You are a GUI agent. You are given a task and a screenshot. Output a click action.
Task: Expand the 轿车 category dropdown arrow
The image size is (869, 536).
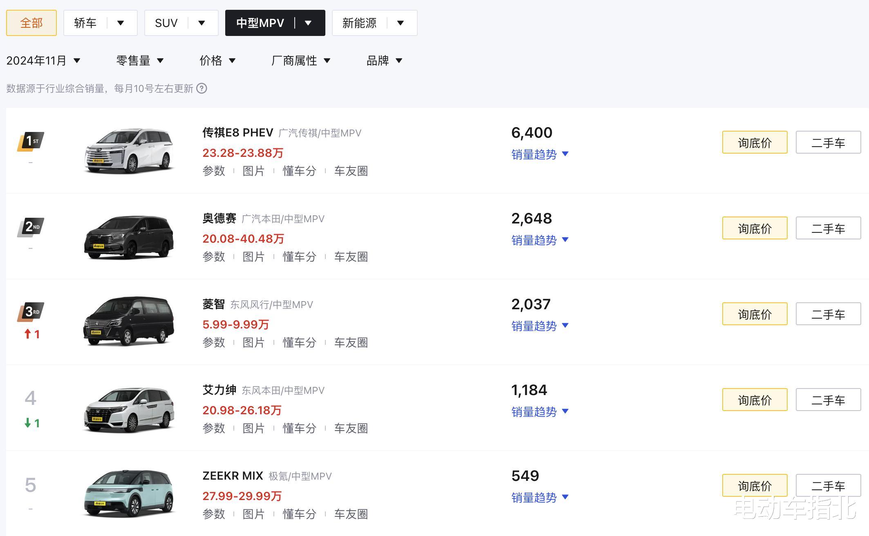click(121, 23)
